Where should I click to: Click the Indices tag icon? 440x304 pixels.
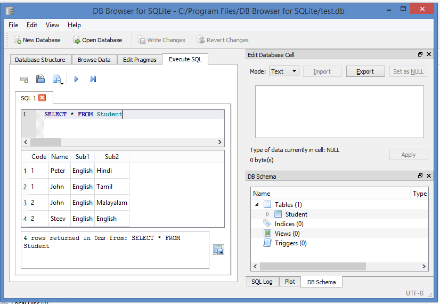(x=267, y=223)
